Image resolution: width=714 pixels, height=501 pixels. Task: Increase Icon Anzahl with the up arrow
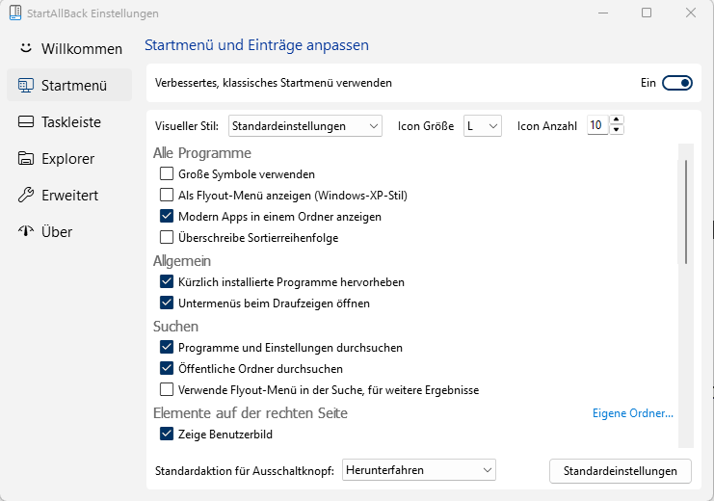[x=617, y=120]
